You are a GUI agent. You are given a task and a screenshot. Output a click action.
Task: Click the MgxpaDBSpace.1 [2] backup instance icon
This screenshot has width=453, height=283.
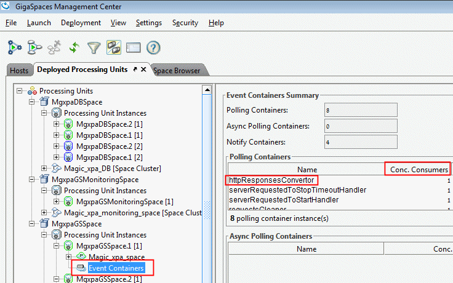coord(68,157)
